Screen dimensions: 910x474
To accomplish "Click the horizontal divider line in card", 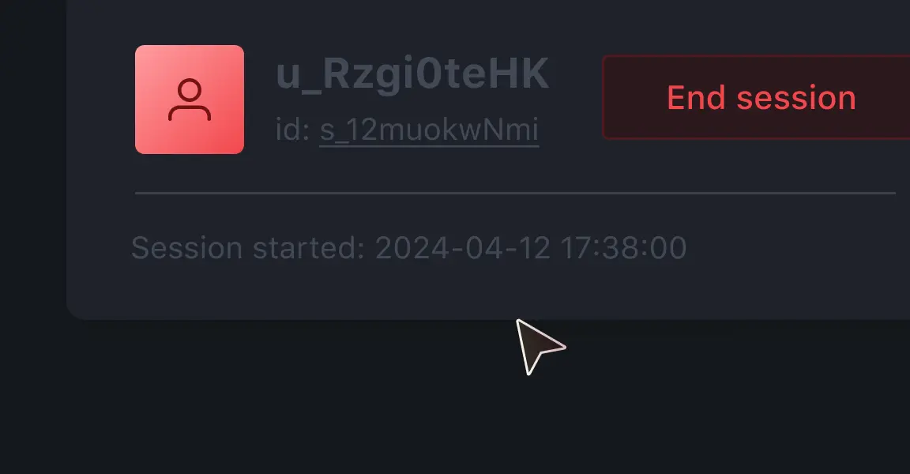I will point(515,193).
